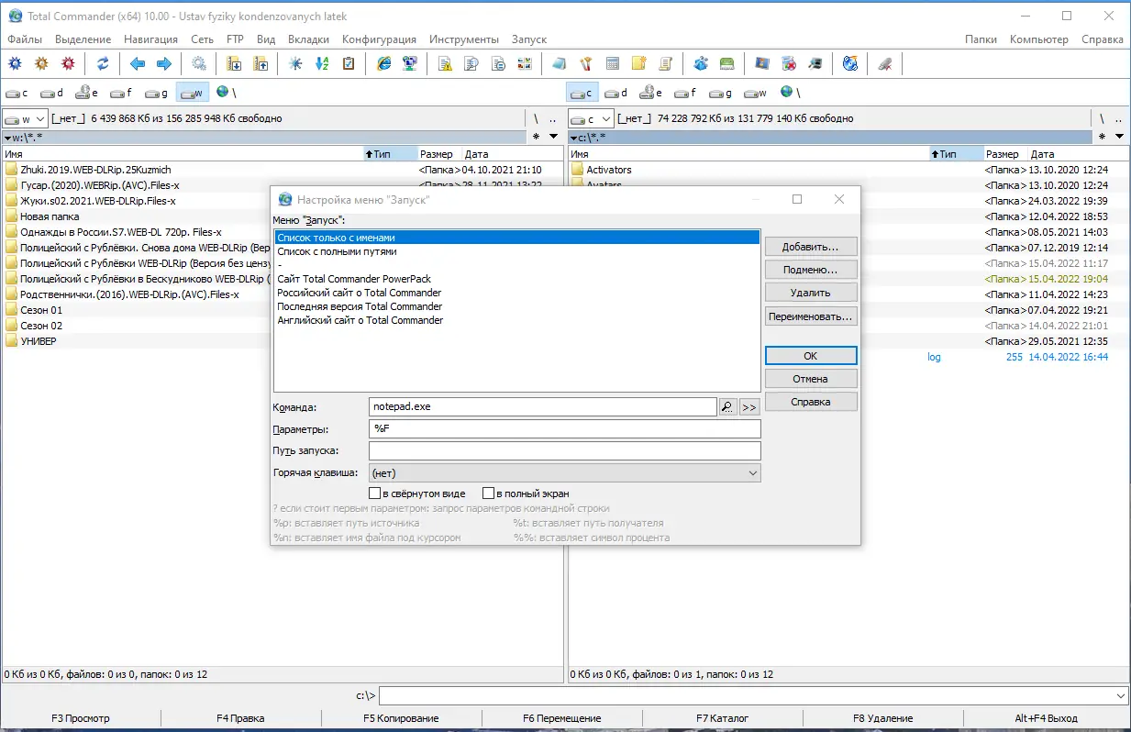Screen dimensions: 1131x732
Task: Click the F5 Копирование button
Action: click(x=401, y=718)
